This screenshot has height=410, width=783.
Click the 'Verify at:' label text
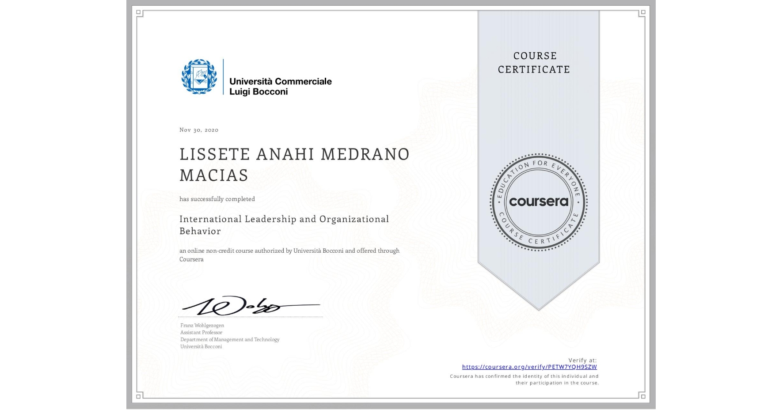coord(582,360)
